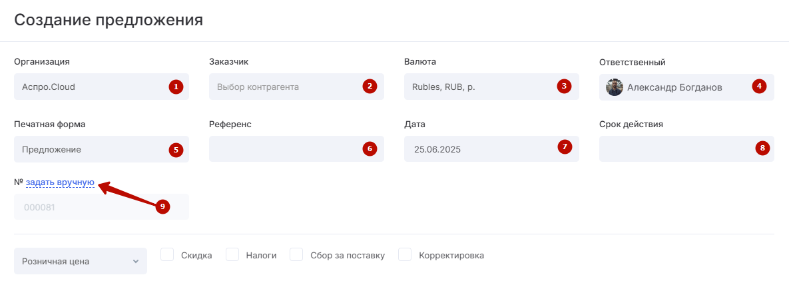The width and height of the screenshot is (789, 285).
Task: Click the red marker number 9
Action: 162,206
